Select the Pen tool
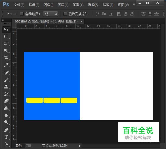The image size is (166, 149). click(6, 130)
